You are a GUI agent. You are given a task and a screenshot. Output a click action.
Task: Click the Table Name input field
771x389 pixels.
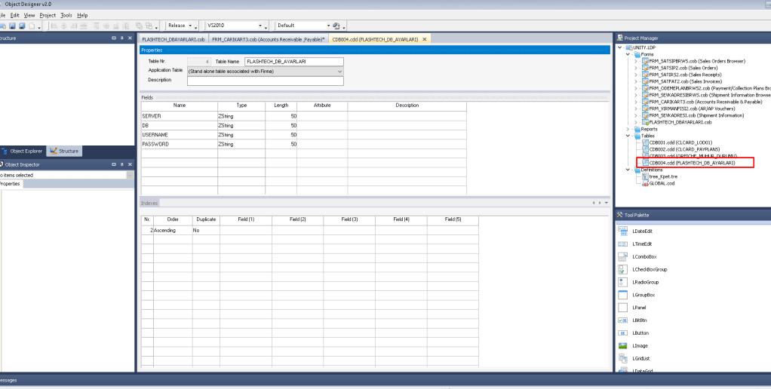click(x=293, y=61)
